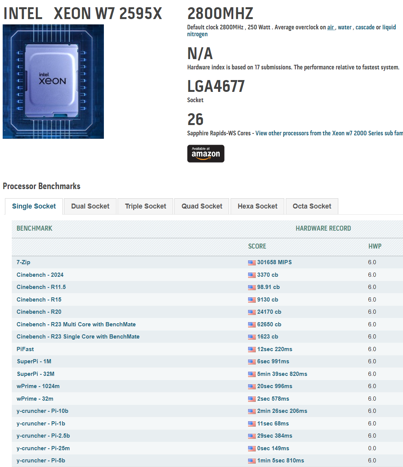The width and height of the screenshot is (403, 467).
Task: Select the Octa Socket tab
Action: [x=312, y=206]
